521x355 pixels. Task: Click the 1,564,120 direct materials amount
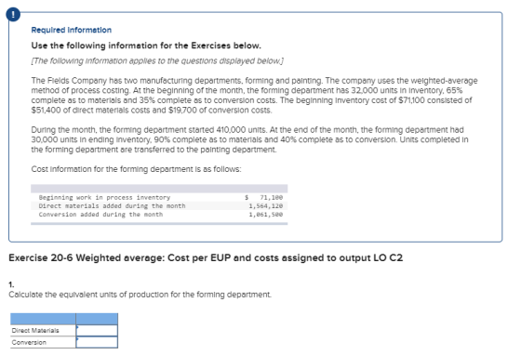(266, 206)
